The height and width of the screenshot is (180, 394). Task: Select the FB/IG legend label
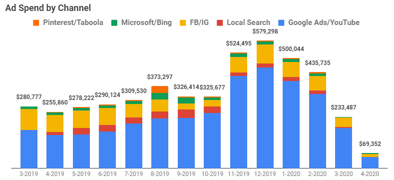click(199, 22)
